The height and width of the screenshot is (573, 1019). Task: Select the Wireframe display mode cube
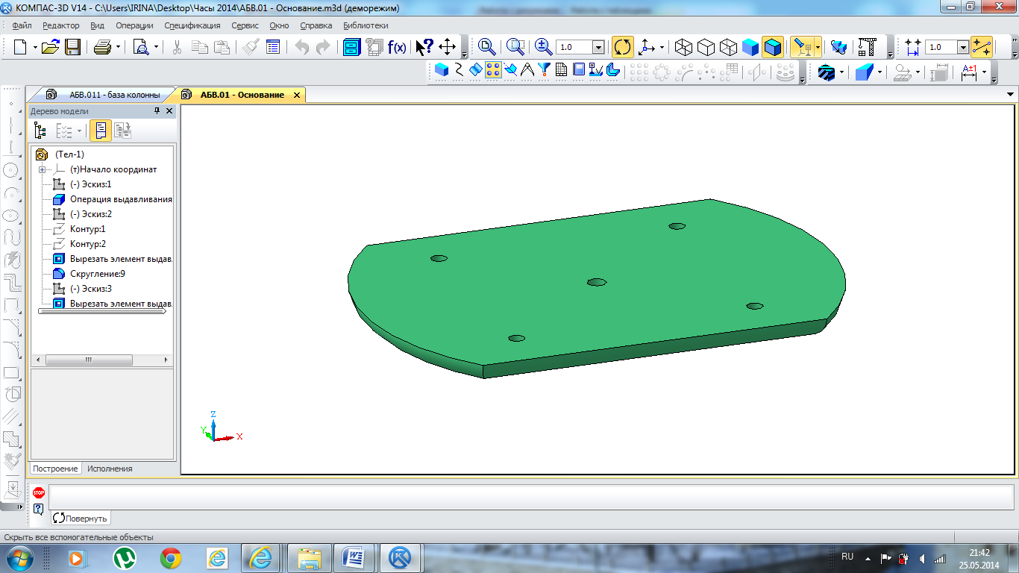click(683, 47)
